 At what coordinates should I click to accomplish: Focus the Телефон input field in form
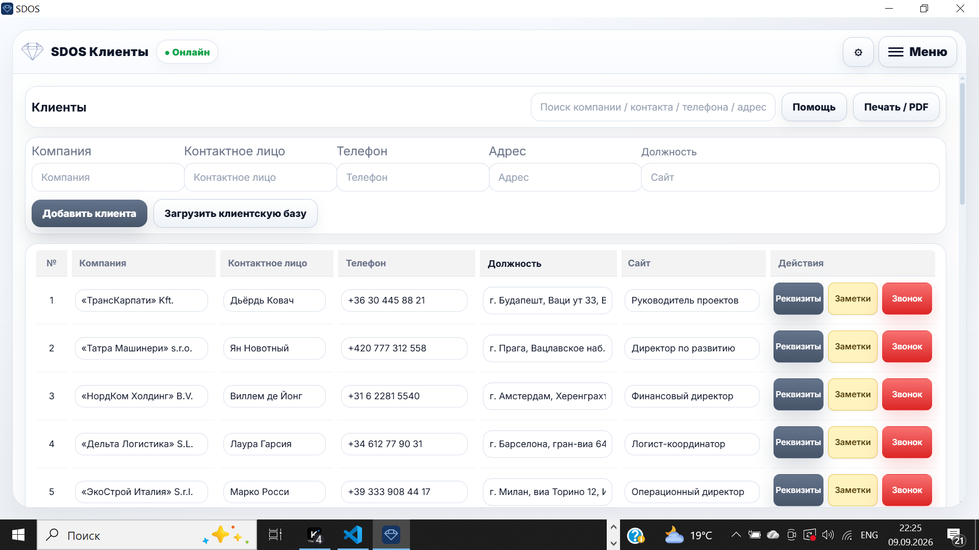coord(413,177)
